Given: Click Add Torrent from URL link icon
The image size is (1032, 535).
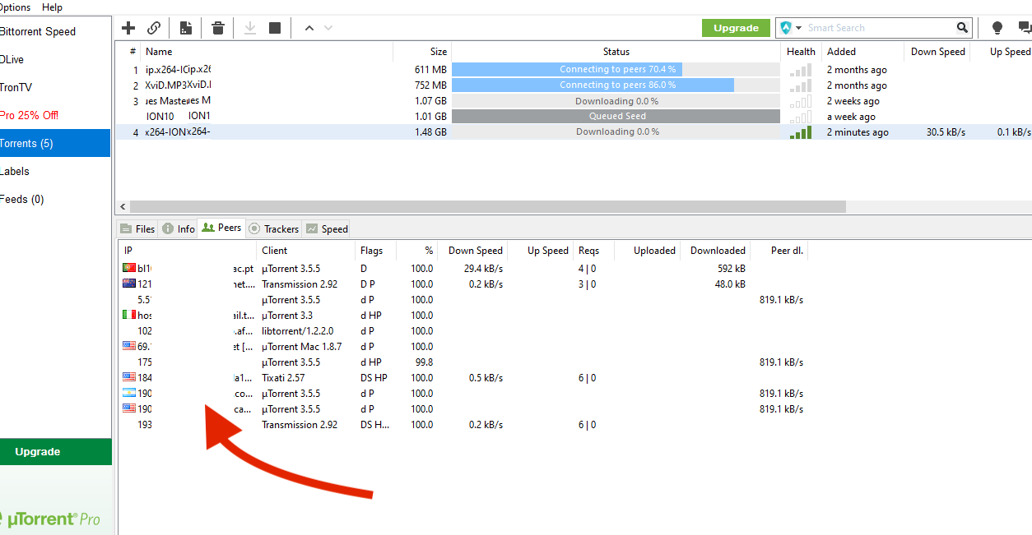Looking at the screenshot, I should click(154, 28).
